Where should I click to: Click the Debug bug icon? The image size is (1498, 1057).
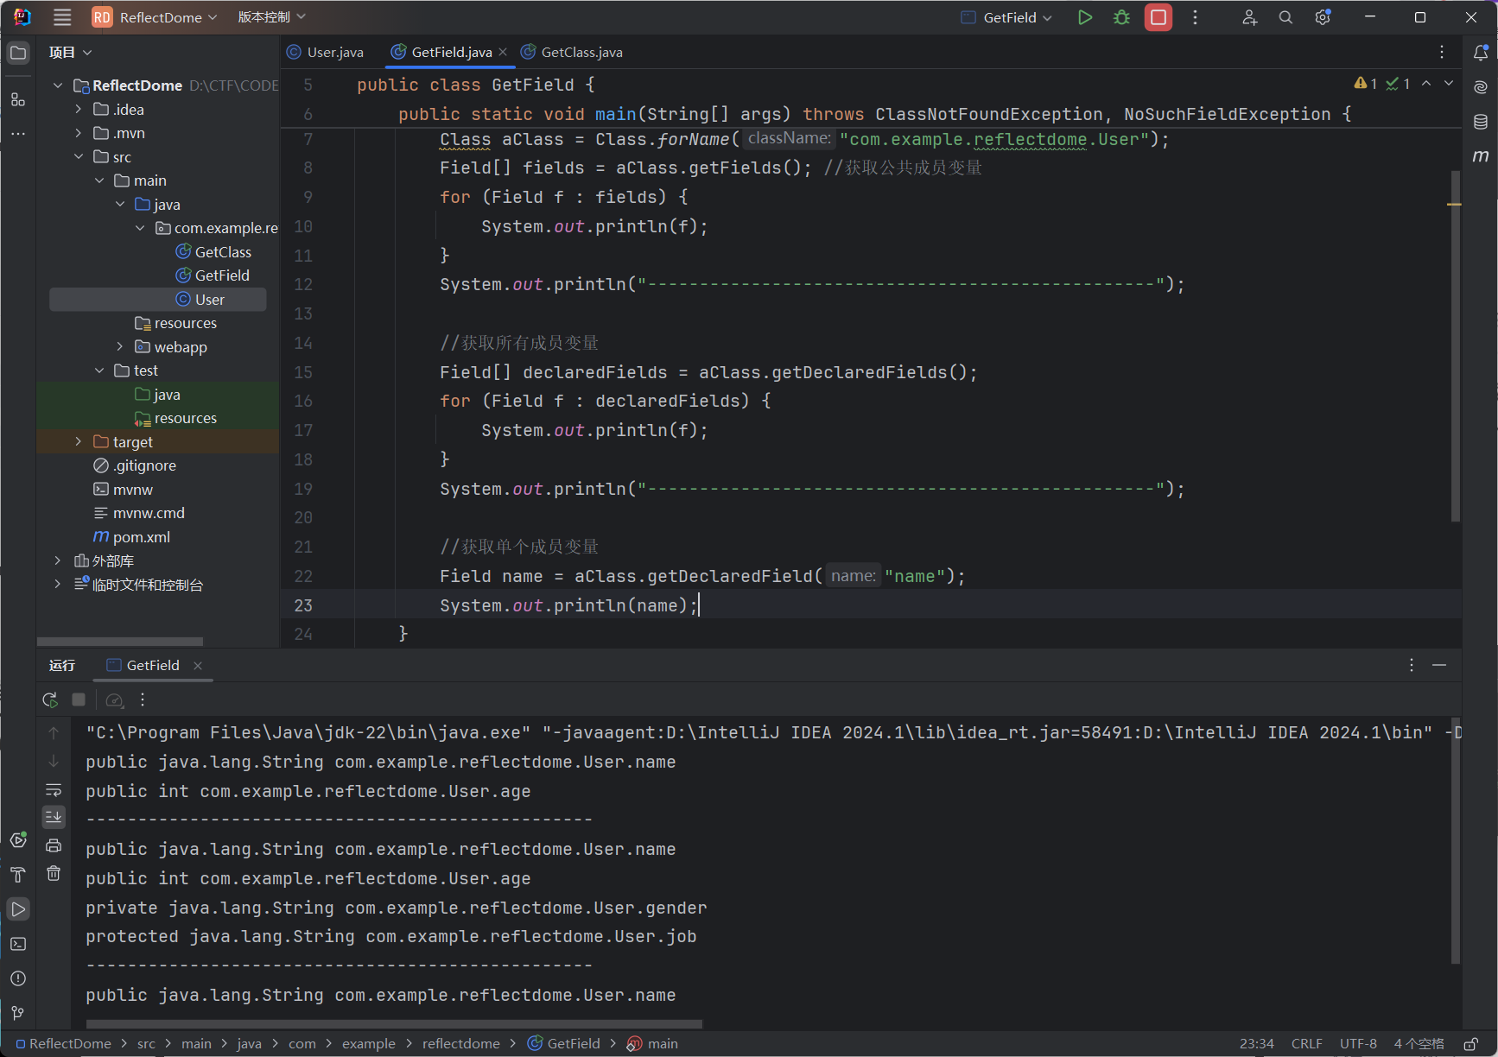[x=1121, y=17]
